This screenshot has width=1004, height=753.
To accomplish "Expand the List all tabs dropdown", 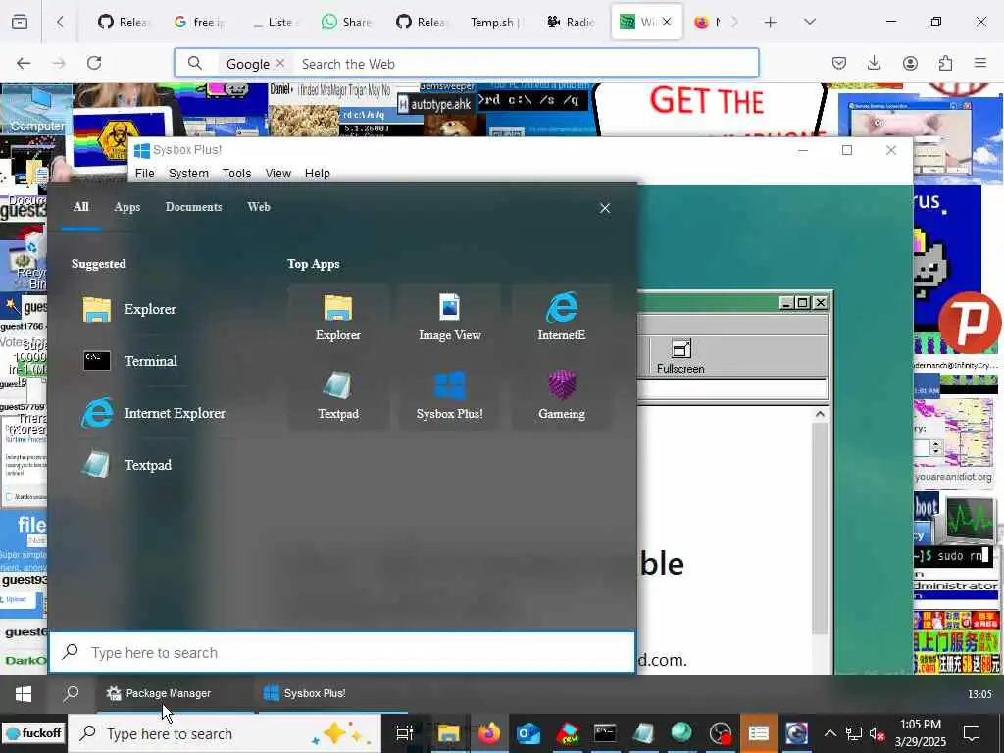I will (x=810, y=23).
